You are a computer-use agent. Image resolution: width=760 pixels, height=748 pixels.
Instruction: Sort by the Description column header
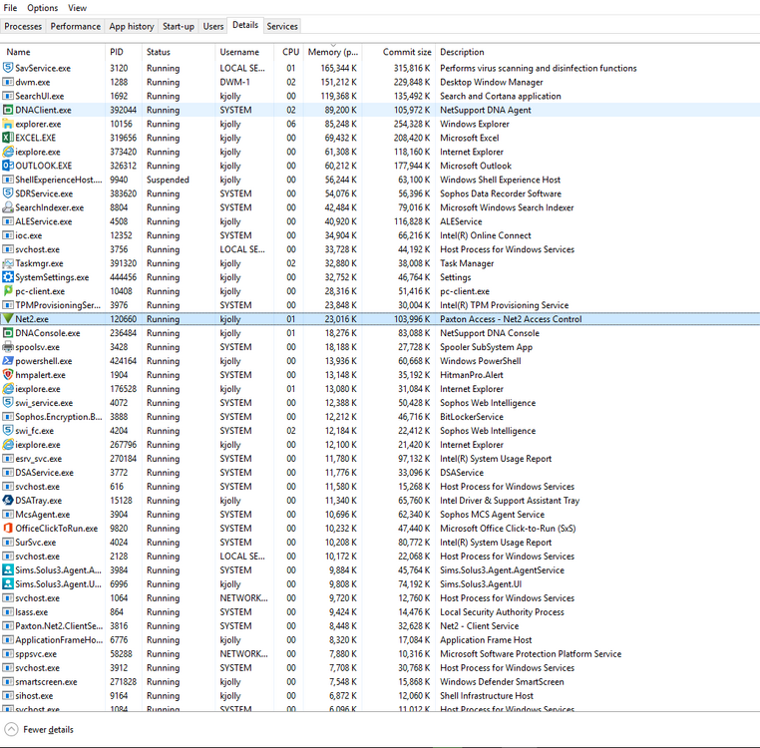tap(597, 52)
